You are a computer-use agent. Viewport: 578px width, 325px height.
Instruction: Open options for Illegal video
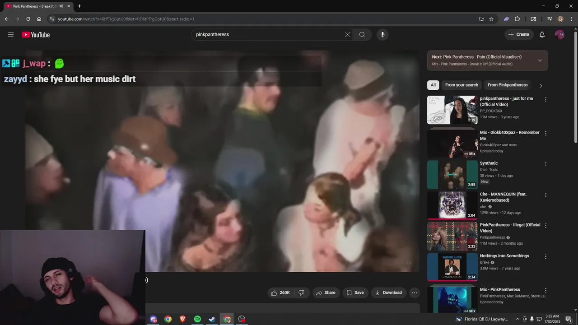click(x=545, y=226)
